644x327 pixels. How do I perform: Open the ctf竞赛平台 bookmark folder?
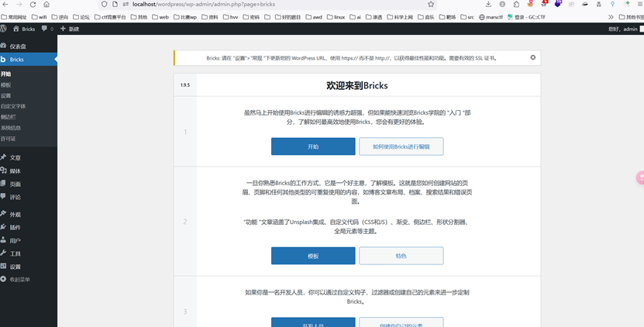click(x=110, y=17)
